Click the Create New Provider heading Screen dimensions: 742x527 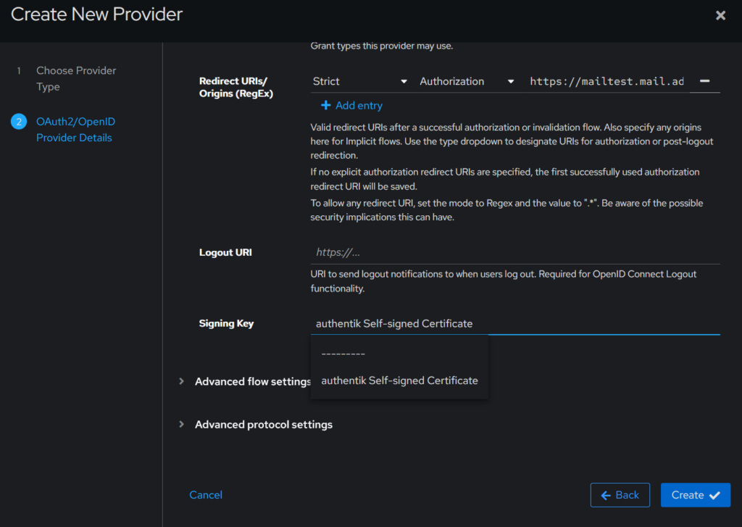pos(96,14)
